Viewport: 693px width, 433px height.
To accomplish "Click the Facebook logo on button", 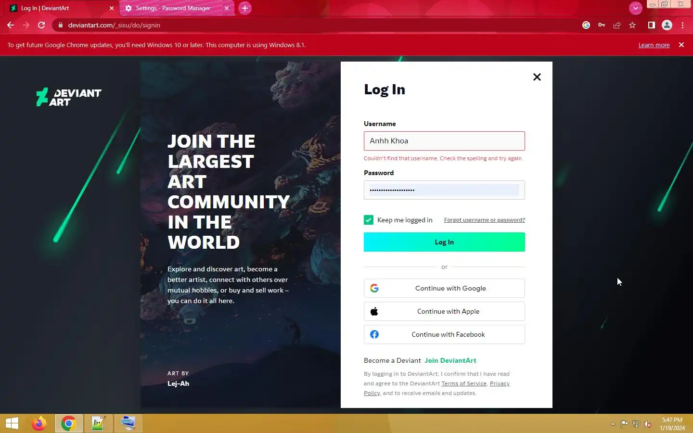I will [x=374, y=334].
